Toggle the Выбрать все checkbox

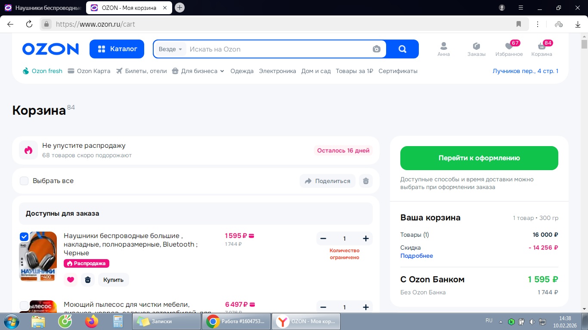[x=24, y=181]
